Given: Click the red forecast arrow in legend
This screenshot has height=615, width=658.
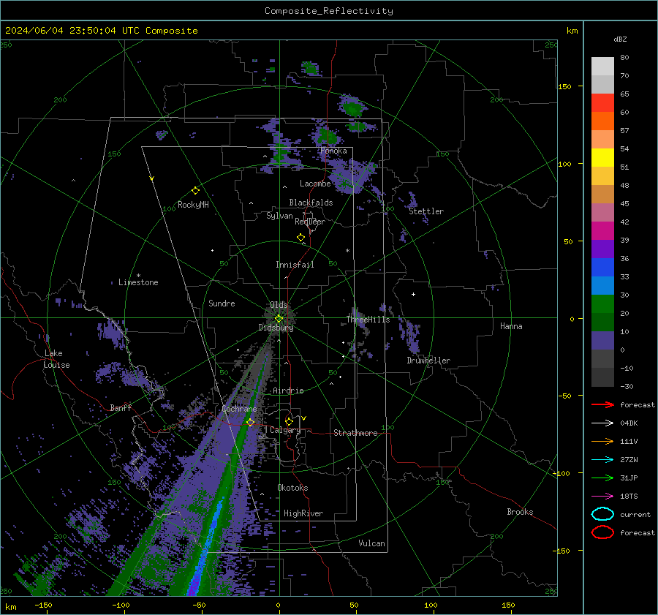Looking at the screenshot, I should pos(602,404).
